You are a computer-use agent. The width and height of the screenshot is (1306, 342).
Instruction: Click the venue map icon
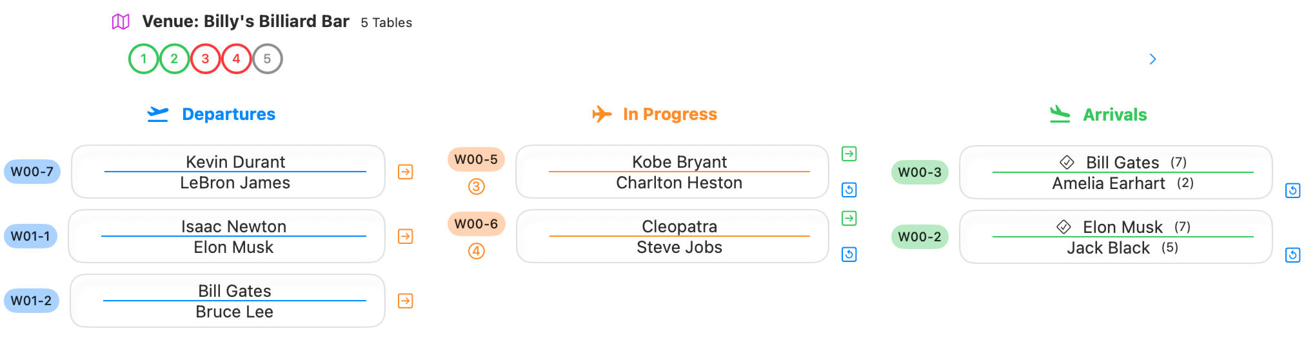click(x=121, y=22)
